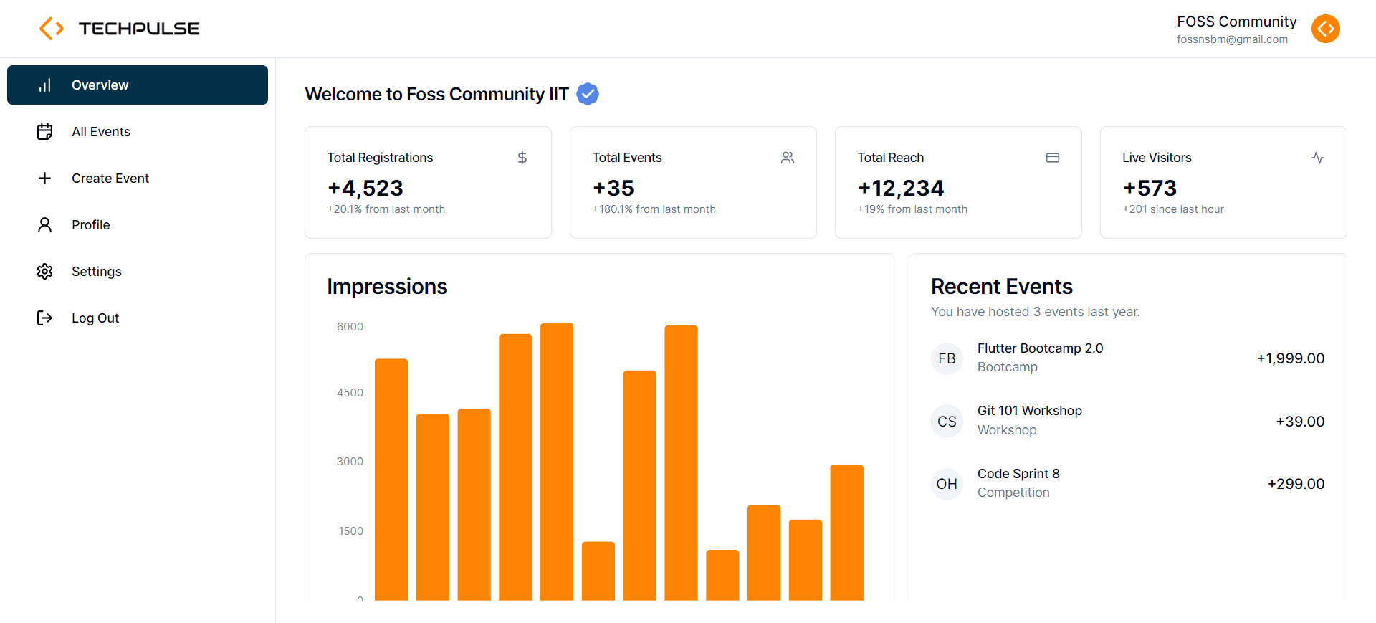
Task: Click users icon in Total Events card
Action: [x=788, y=158]
